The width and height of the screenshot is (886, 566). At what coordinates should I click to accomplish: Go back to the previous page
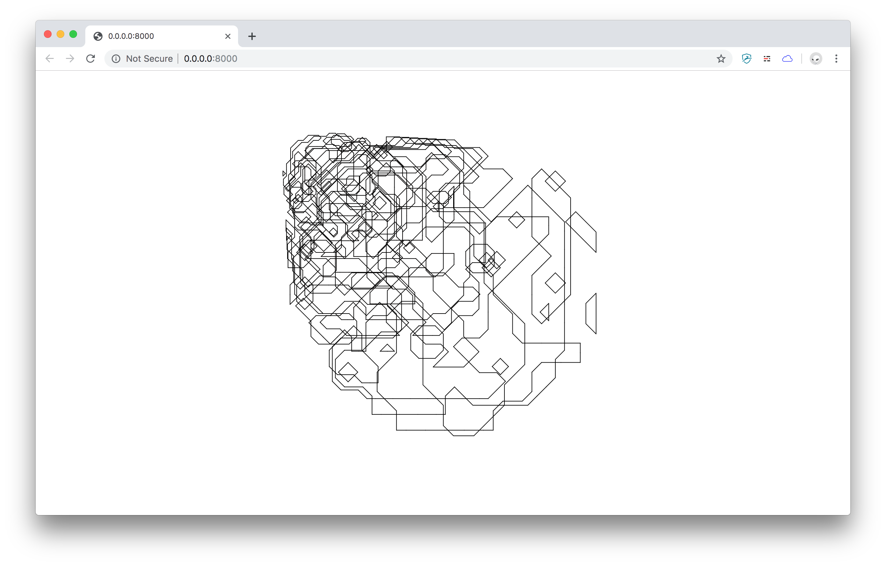tap(50, 59)
